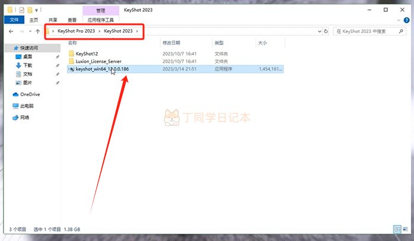
Task: Expand the chevron after KeyShot Pro 2023
Action: point(100,31)
